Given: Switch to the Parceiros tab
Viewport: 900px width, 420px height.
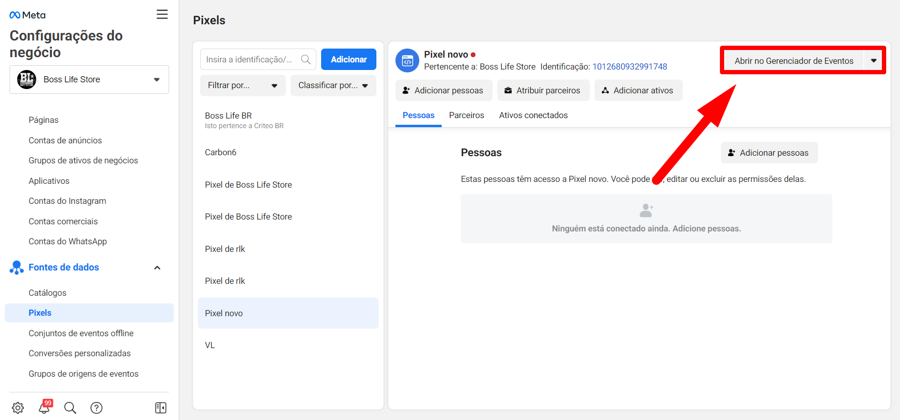Looking at the screenshot, I should coord(466,115).
